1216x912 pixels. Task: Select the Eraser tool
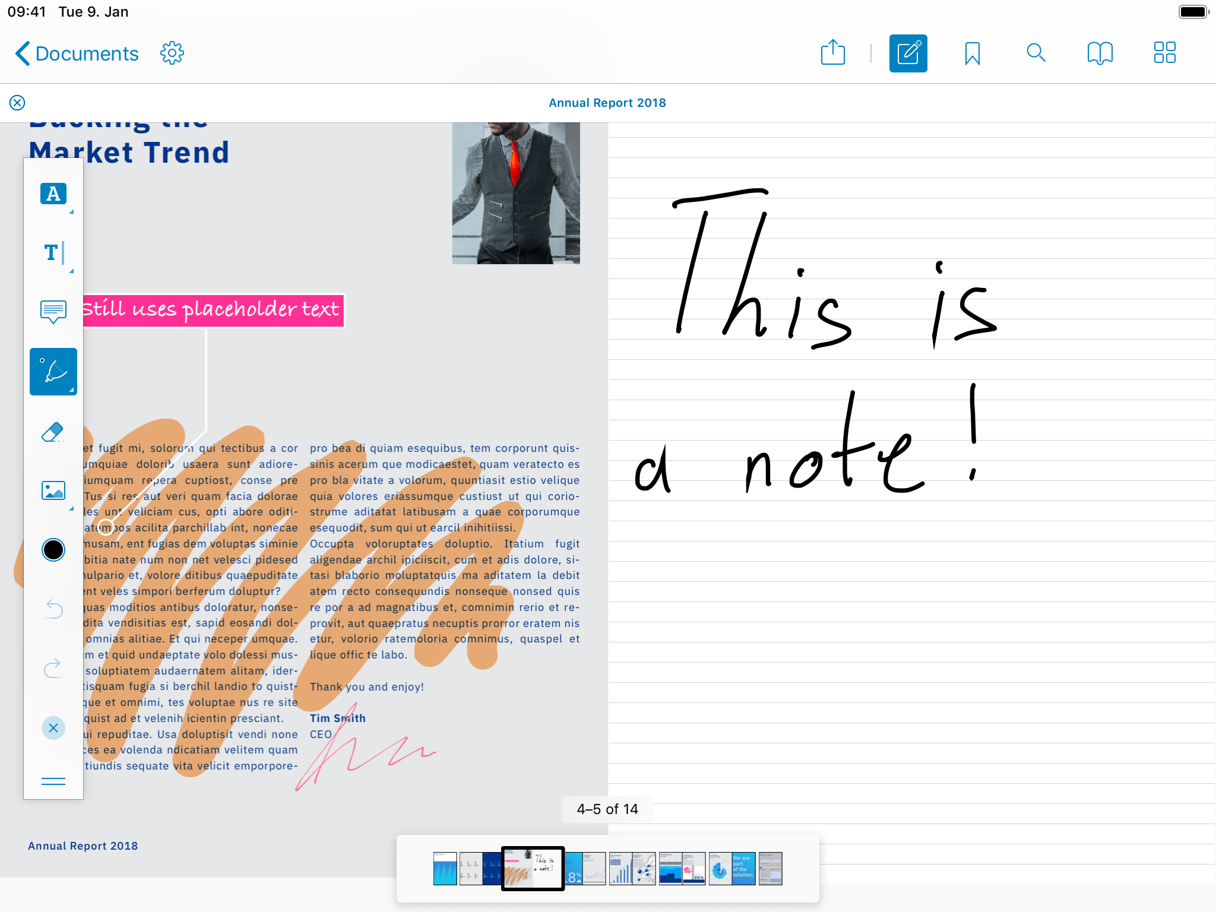(x=53, y=431)
